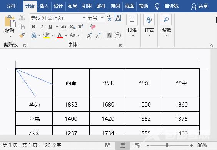Click the zoom slider handle
This screenshot has width=217, height=150.
coord(167,145)
